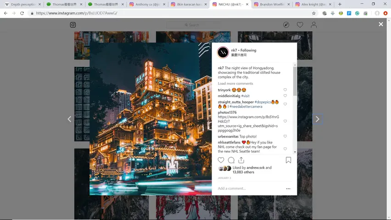Click the Following button
The height and width of the screenshot is (220, 391).
(x=248, y=50)
